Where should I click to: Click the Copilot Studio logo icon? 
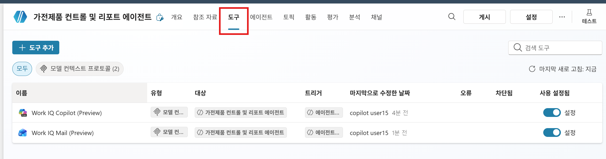tap(20, 17)
